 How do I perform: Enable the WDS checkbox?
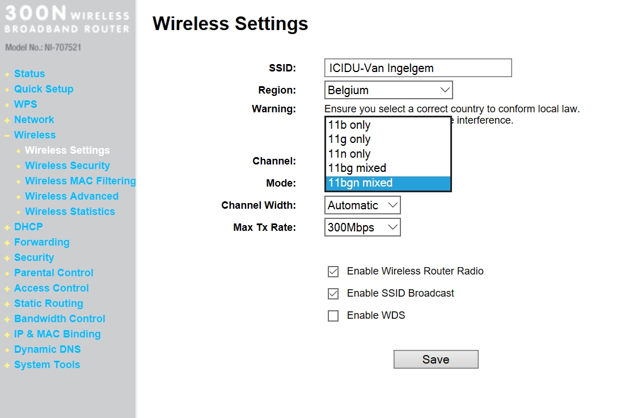click(x=333, y=316)
